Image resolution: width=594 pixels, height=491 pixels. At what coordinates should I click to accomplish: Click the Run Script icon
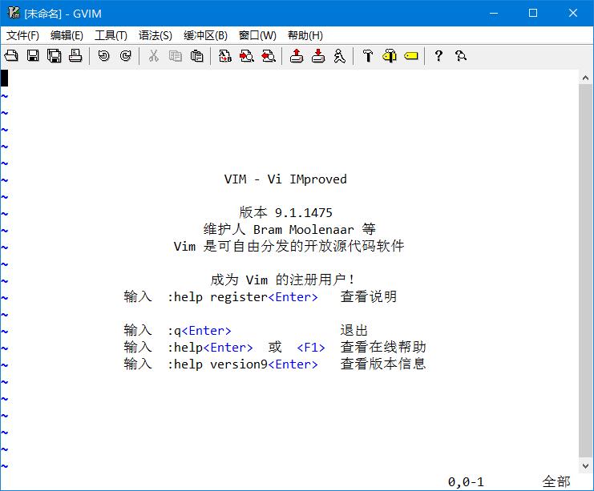(340, 56)
